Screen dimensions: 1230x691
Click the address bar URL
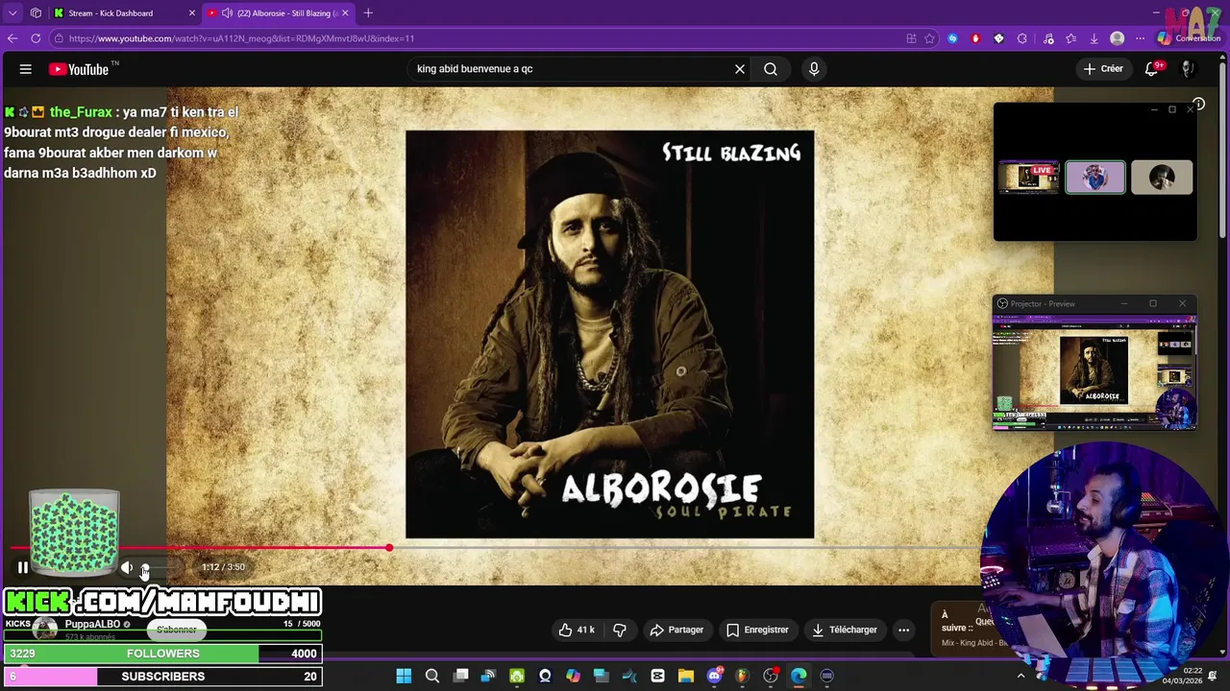coord(241,38)
